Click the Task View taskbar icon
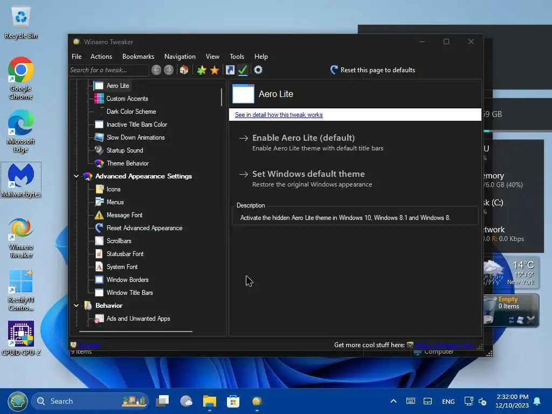The width and height of the screenshot is (552, 414). click(x=163, y=401)
